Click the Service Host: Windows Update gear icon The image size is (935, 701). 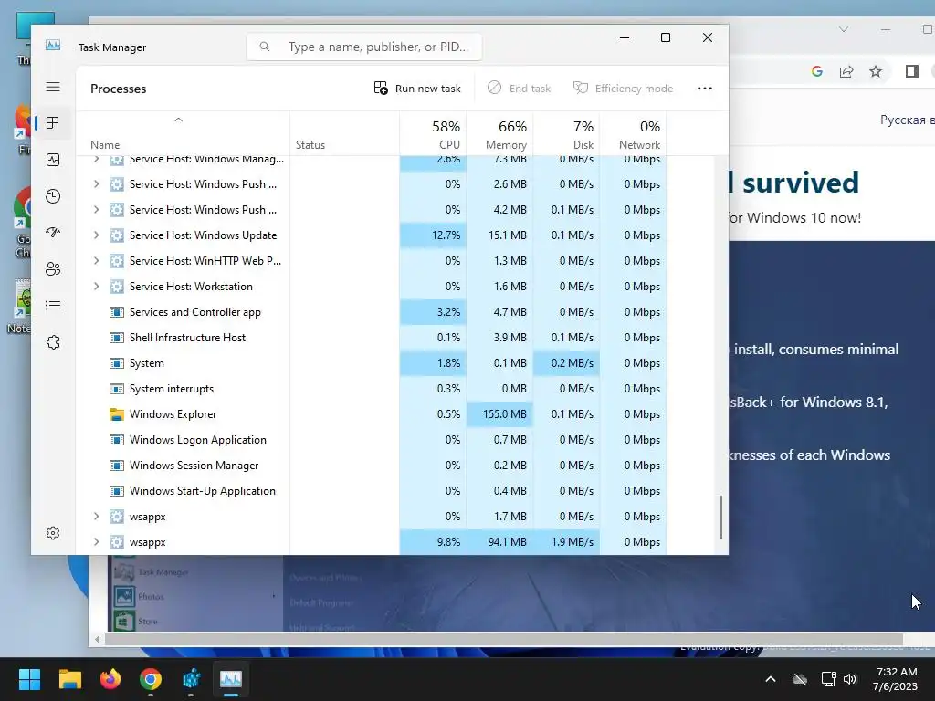(x=117, y=235)
